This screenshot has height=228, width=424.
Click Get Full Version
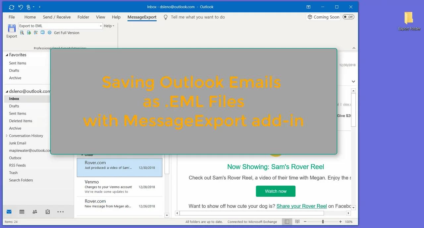coord(67,33)
